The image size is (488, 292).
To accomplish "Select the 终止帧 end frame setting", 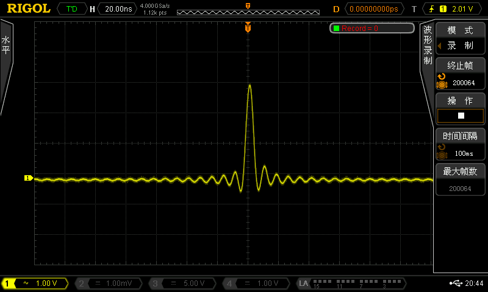I will (x=461, y=74).
